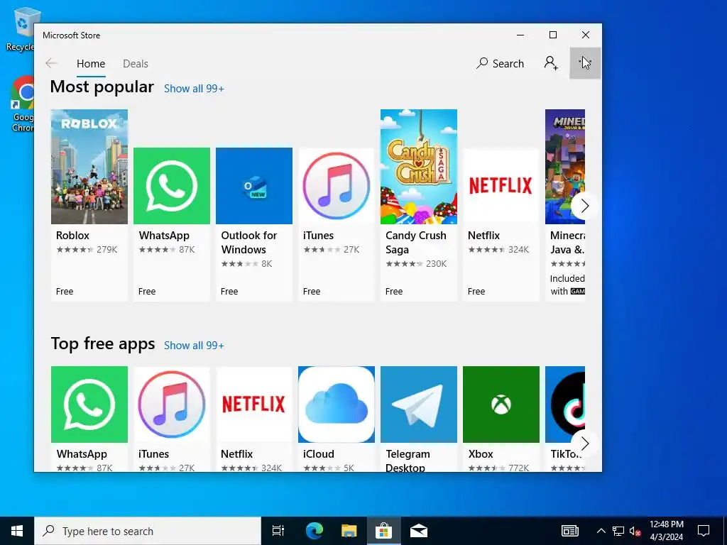The width and height of the screenshot is (727, 545).
Task: Open WhatsApp in Top free apps
Action: click(89, 419)
